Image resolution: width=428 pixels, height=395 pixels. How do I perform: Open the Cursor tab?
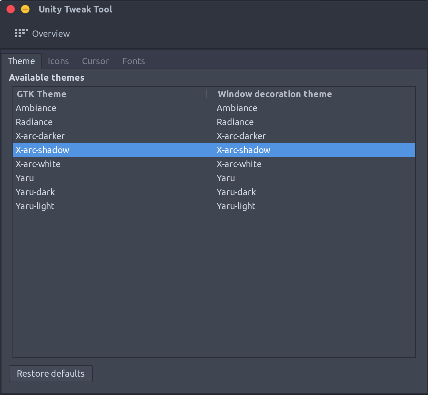pos(96,61)
